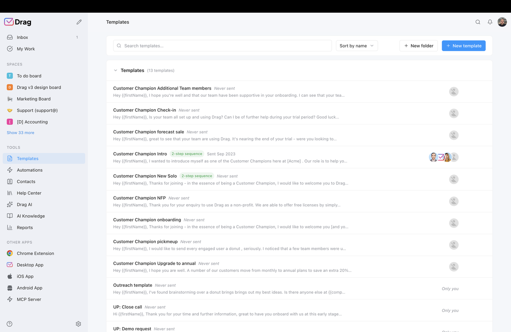Open Customer Champion Additional Team members template
Viewport: 511px width, 332px height.
tap(299, 92)
